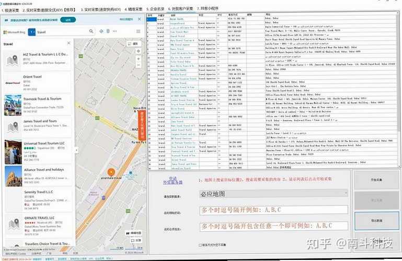Select Serenity Travel L.L.C result
402x261 pixels.
38,200
